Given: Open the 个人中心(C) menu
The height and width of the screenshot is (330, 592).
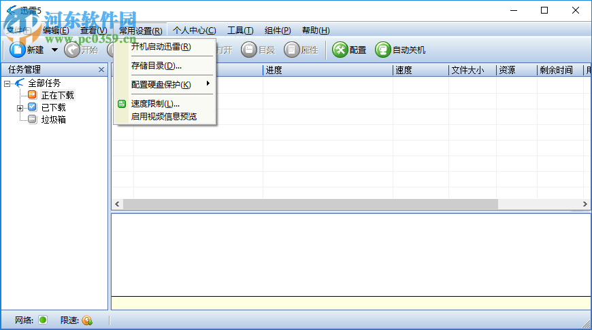Looking at the screenshot, I should (x=195, y=31).
